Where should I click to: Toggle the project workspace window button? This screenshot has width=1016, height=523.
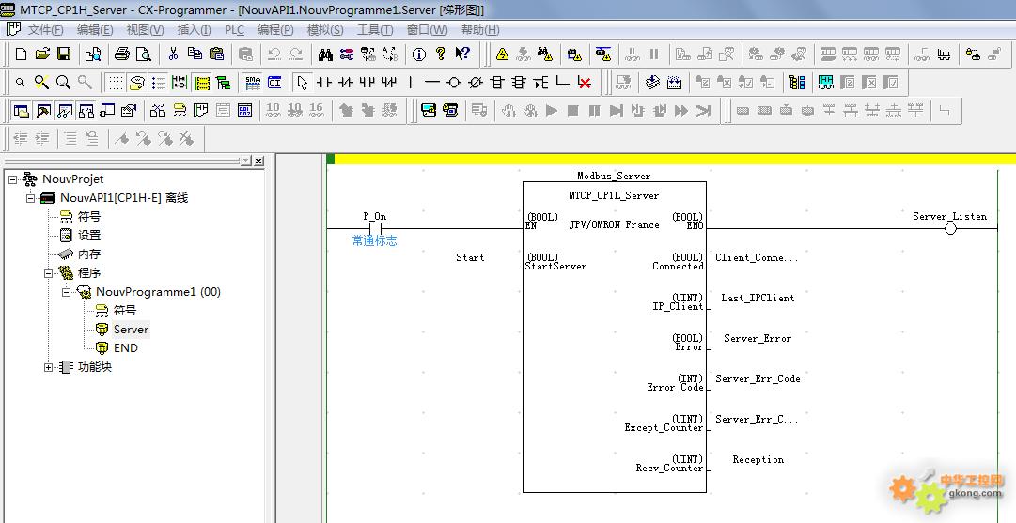[21, 111]
